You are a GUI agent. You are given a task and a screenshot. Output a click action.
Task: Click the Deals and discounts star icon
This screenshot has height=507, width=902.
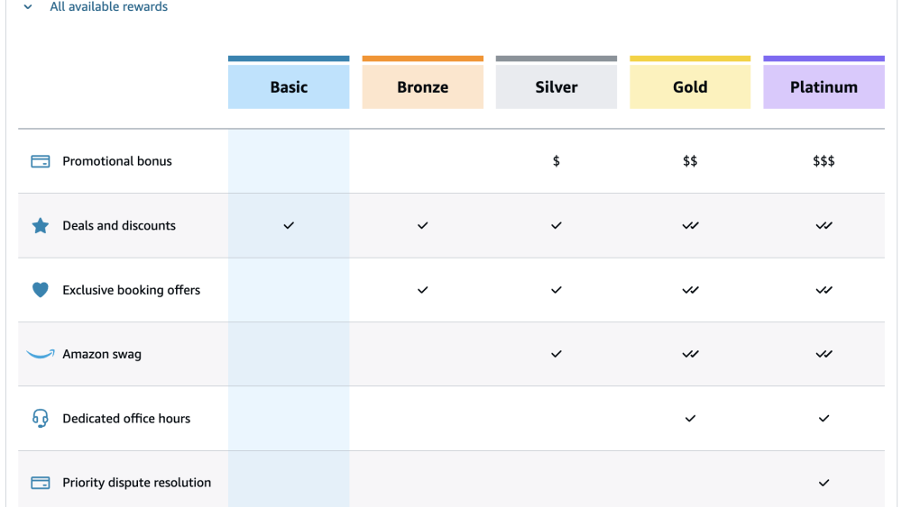coord(41,226)
